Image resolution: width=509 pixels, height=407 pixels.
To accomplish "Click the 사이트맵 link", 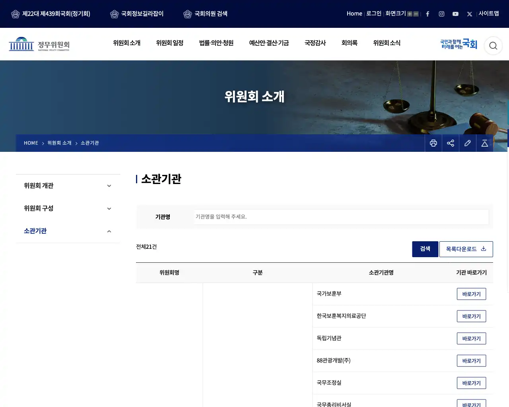I will 489,14.
